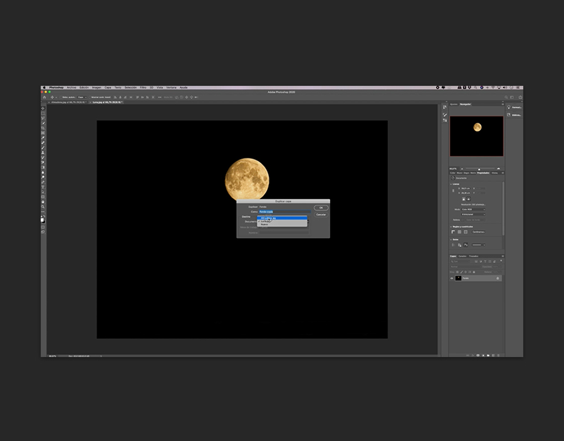Open the Navigator panel options menu
The image size is (564, 441).
tap(503, 104)
